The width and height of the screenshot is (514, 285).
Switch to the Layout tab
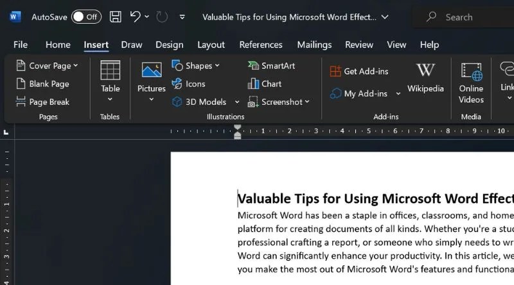coord(211,45)
